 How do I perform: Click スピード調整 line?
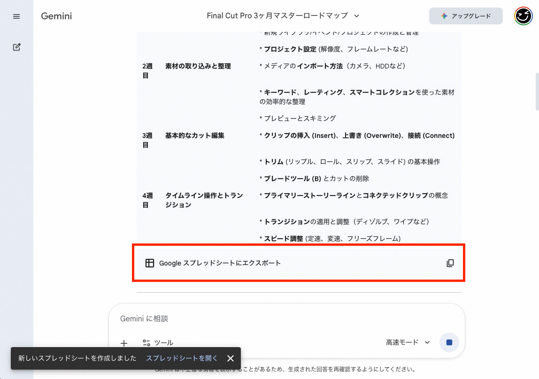[x=330, y=239]
